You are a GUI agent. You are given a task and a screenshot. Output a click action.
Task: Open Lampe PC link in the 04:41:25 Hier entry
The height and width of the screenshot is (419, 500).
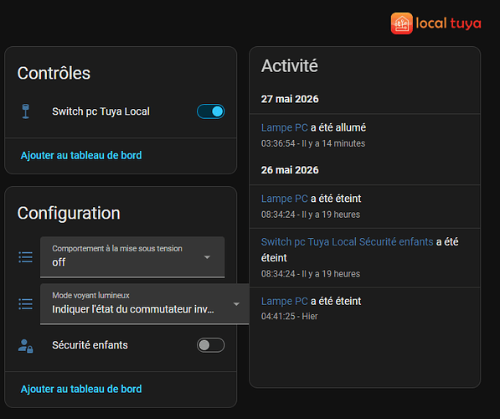tap(285, 301)
